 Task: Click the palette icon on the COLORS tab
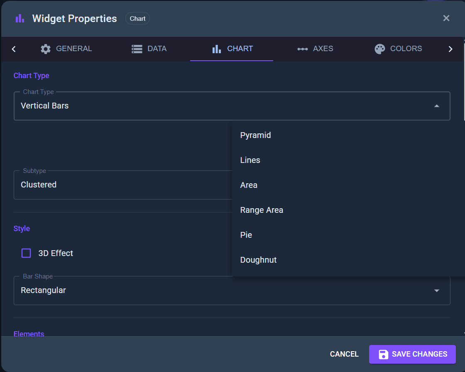pyautogui.click(x=379, y=49)
